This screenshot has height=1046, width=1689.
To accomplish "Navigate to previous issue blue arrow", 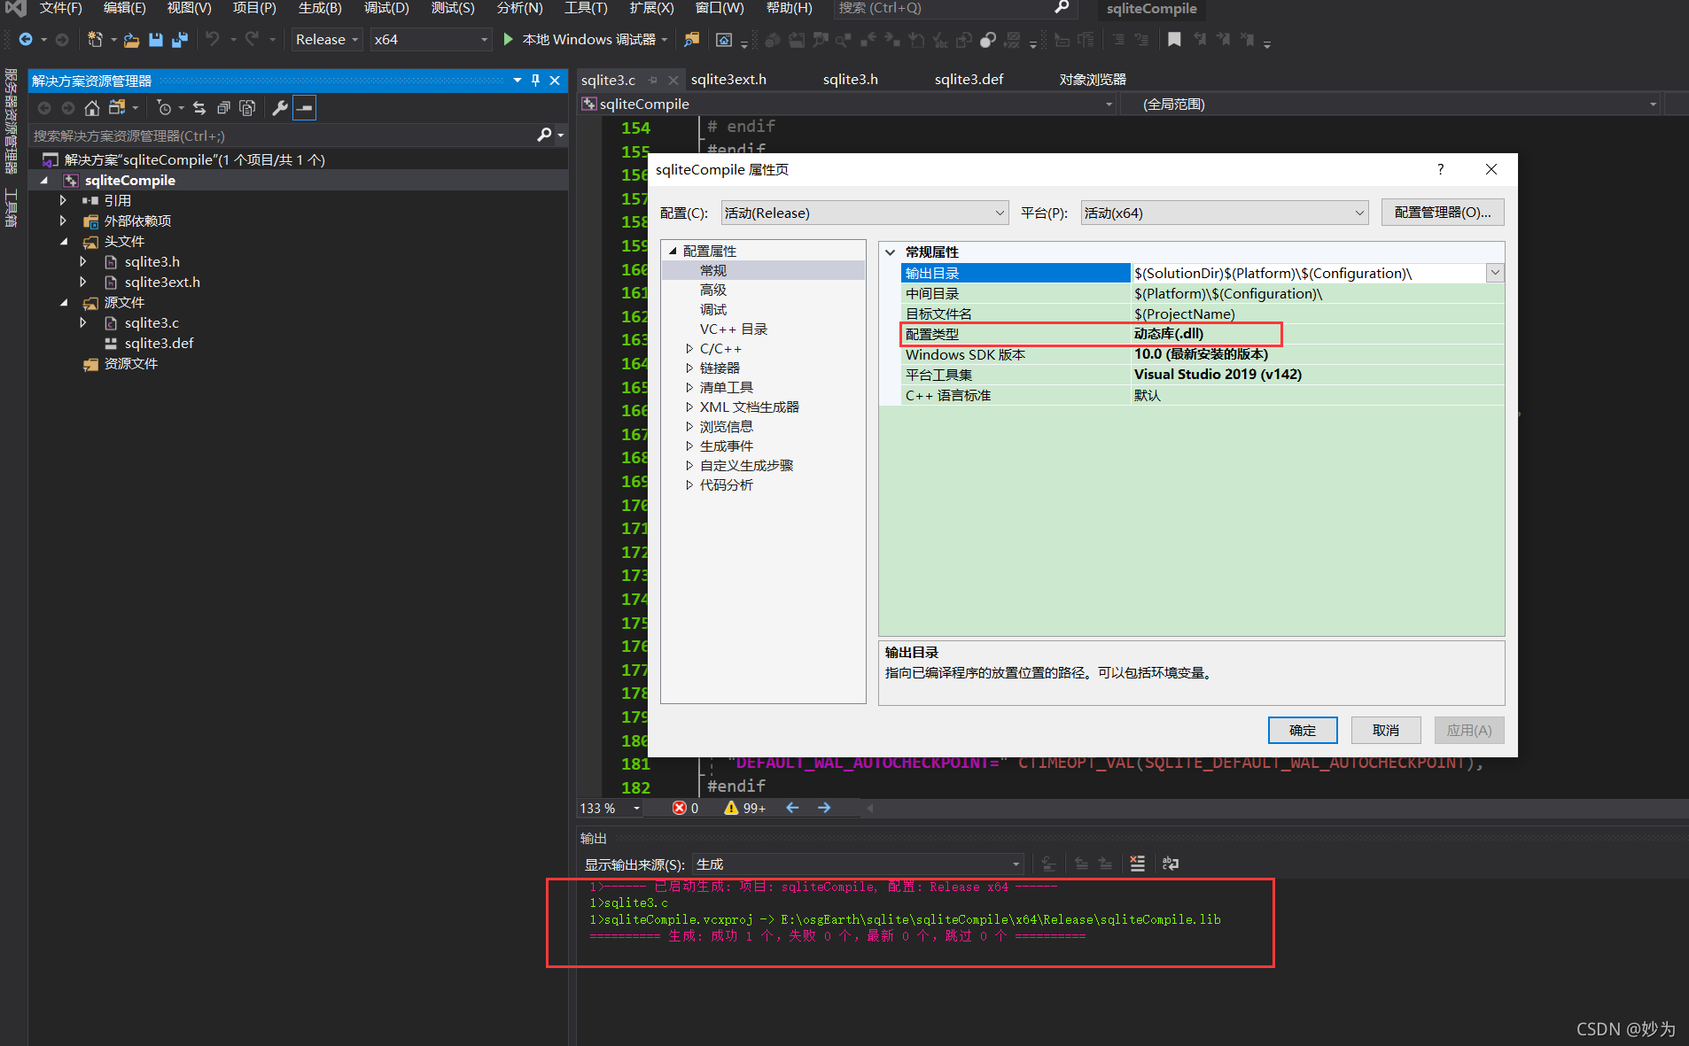I will [792, 808].
